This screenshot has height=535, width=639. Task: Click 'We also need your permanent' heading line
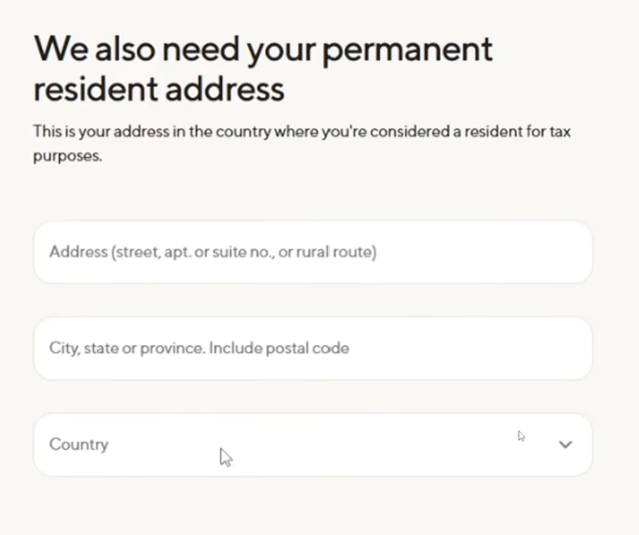point(263,49)
